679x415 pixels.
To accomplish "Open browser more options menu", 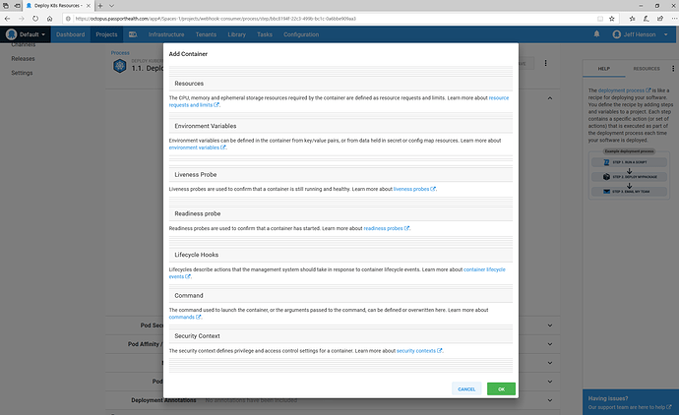I will [674, 19].
